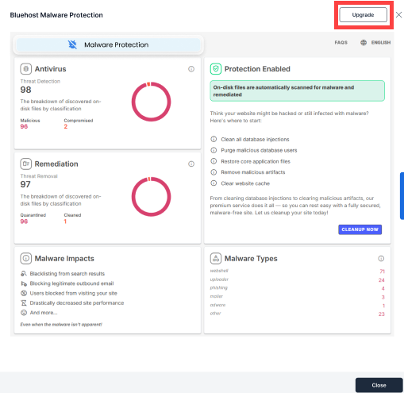Click the Blacklisting from search results icon

tap(24, 273)
